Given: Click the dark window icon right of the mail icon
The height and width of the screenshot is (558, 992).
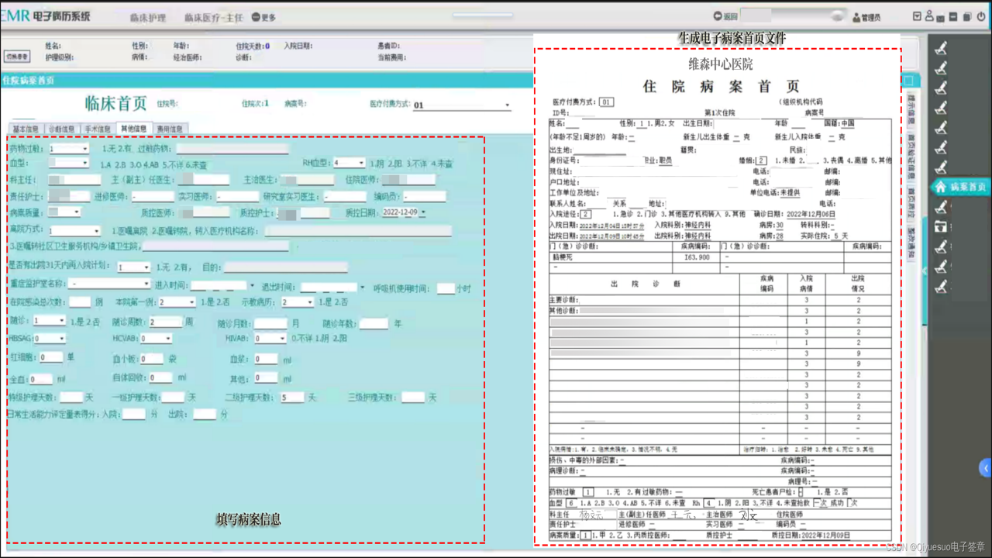Looking at the screenshot, I should (955, 16).
